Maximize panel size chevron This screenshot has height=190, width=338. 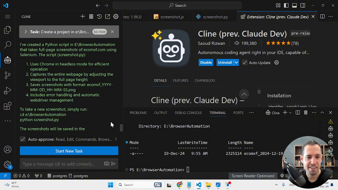tap(322, 113)
